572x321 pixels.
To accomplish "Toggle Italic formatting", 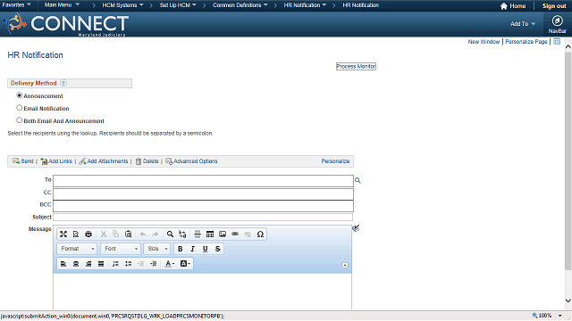I will (x=193, y=249).
